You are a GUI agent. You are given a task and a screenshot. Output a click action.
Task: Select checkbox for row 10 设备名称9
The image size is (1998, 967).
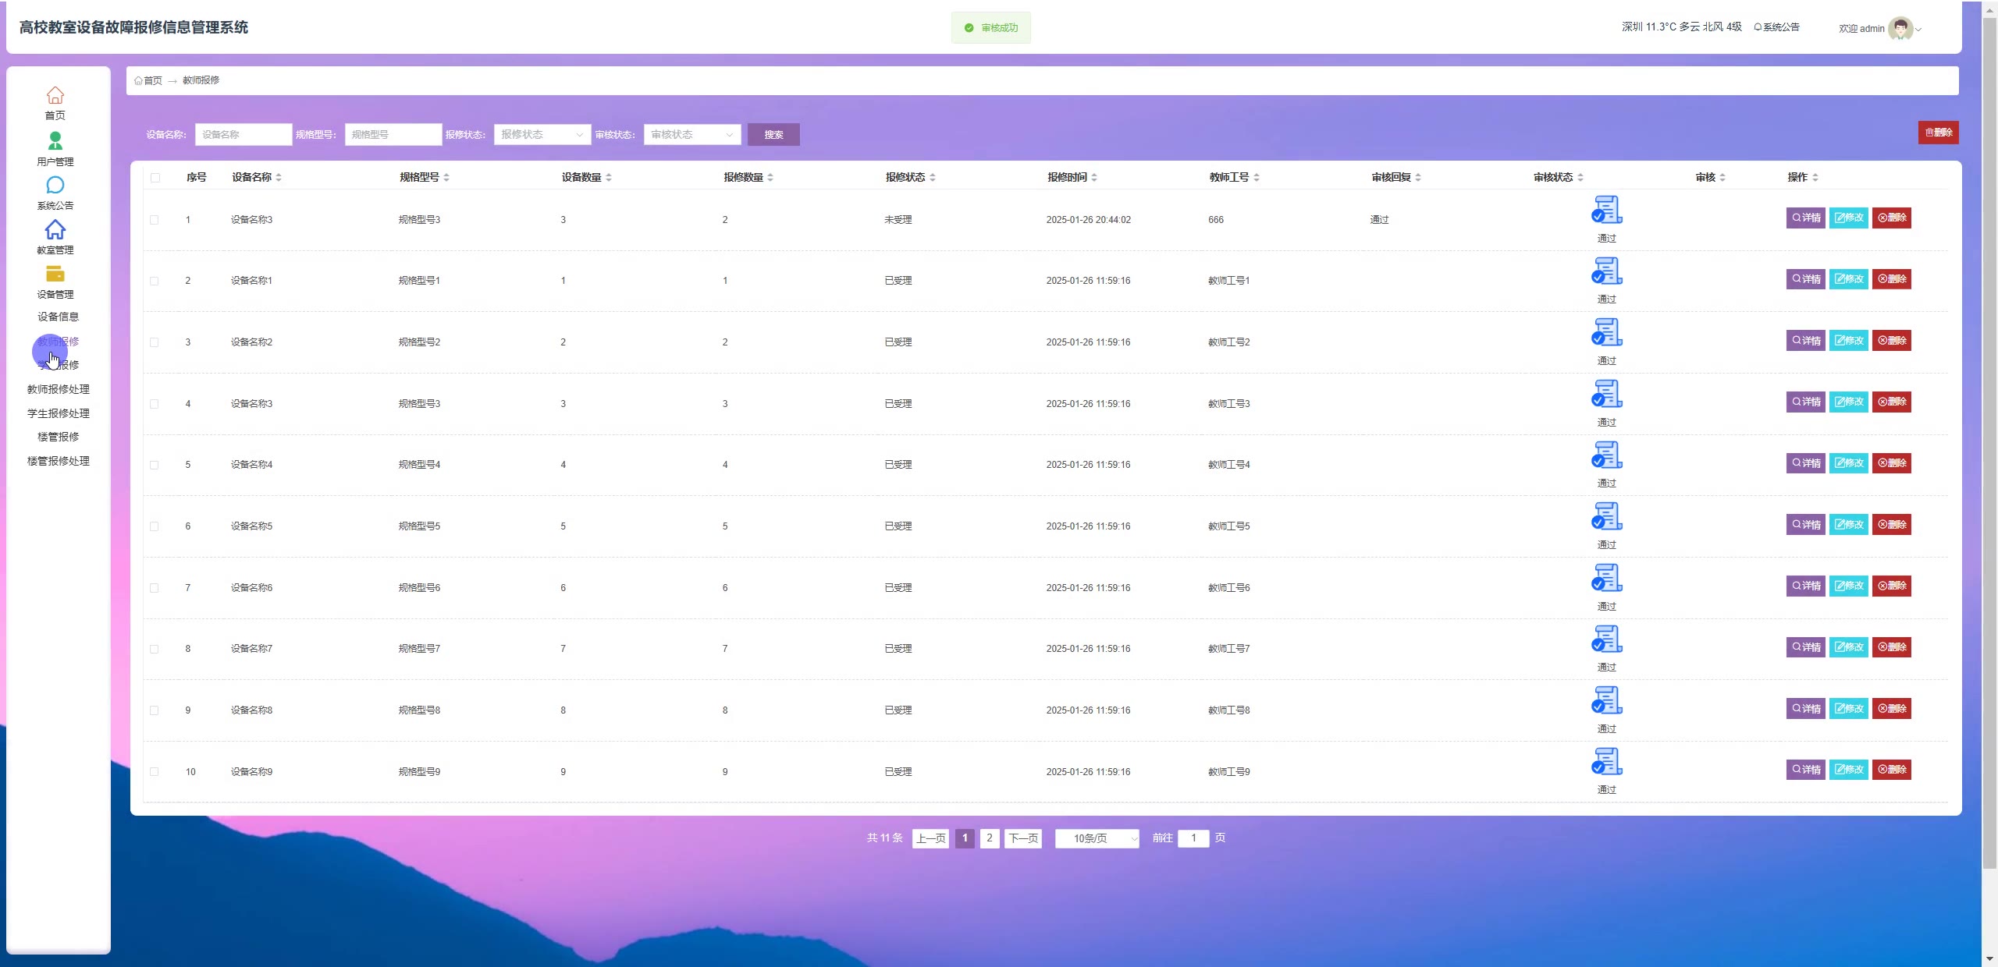click(x=155, y=772)
